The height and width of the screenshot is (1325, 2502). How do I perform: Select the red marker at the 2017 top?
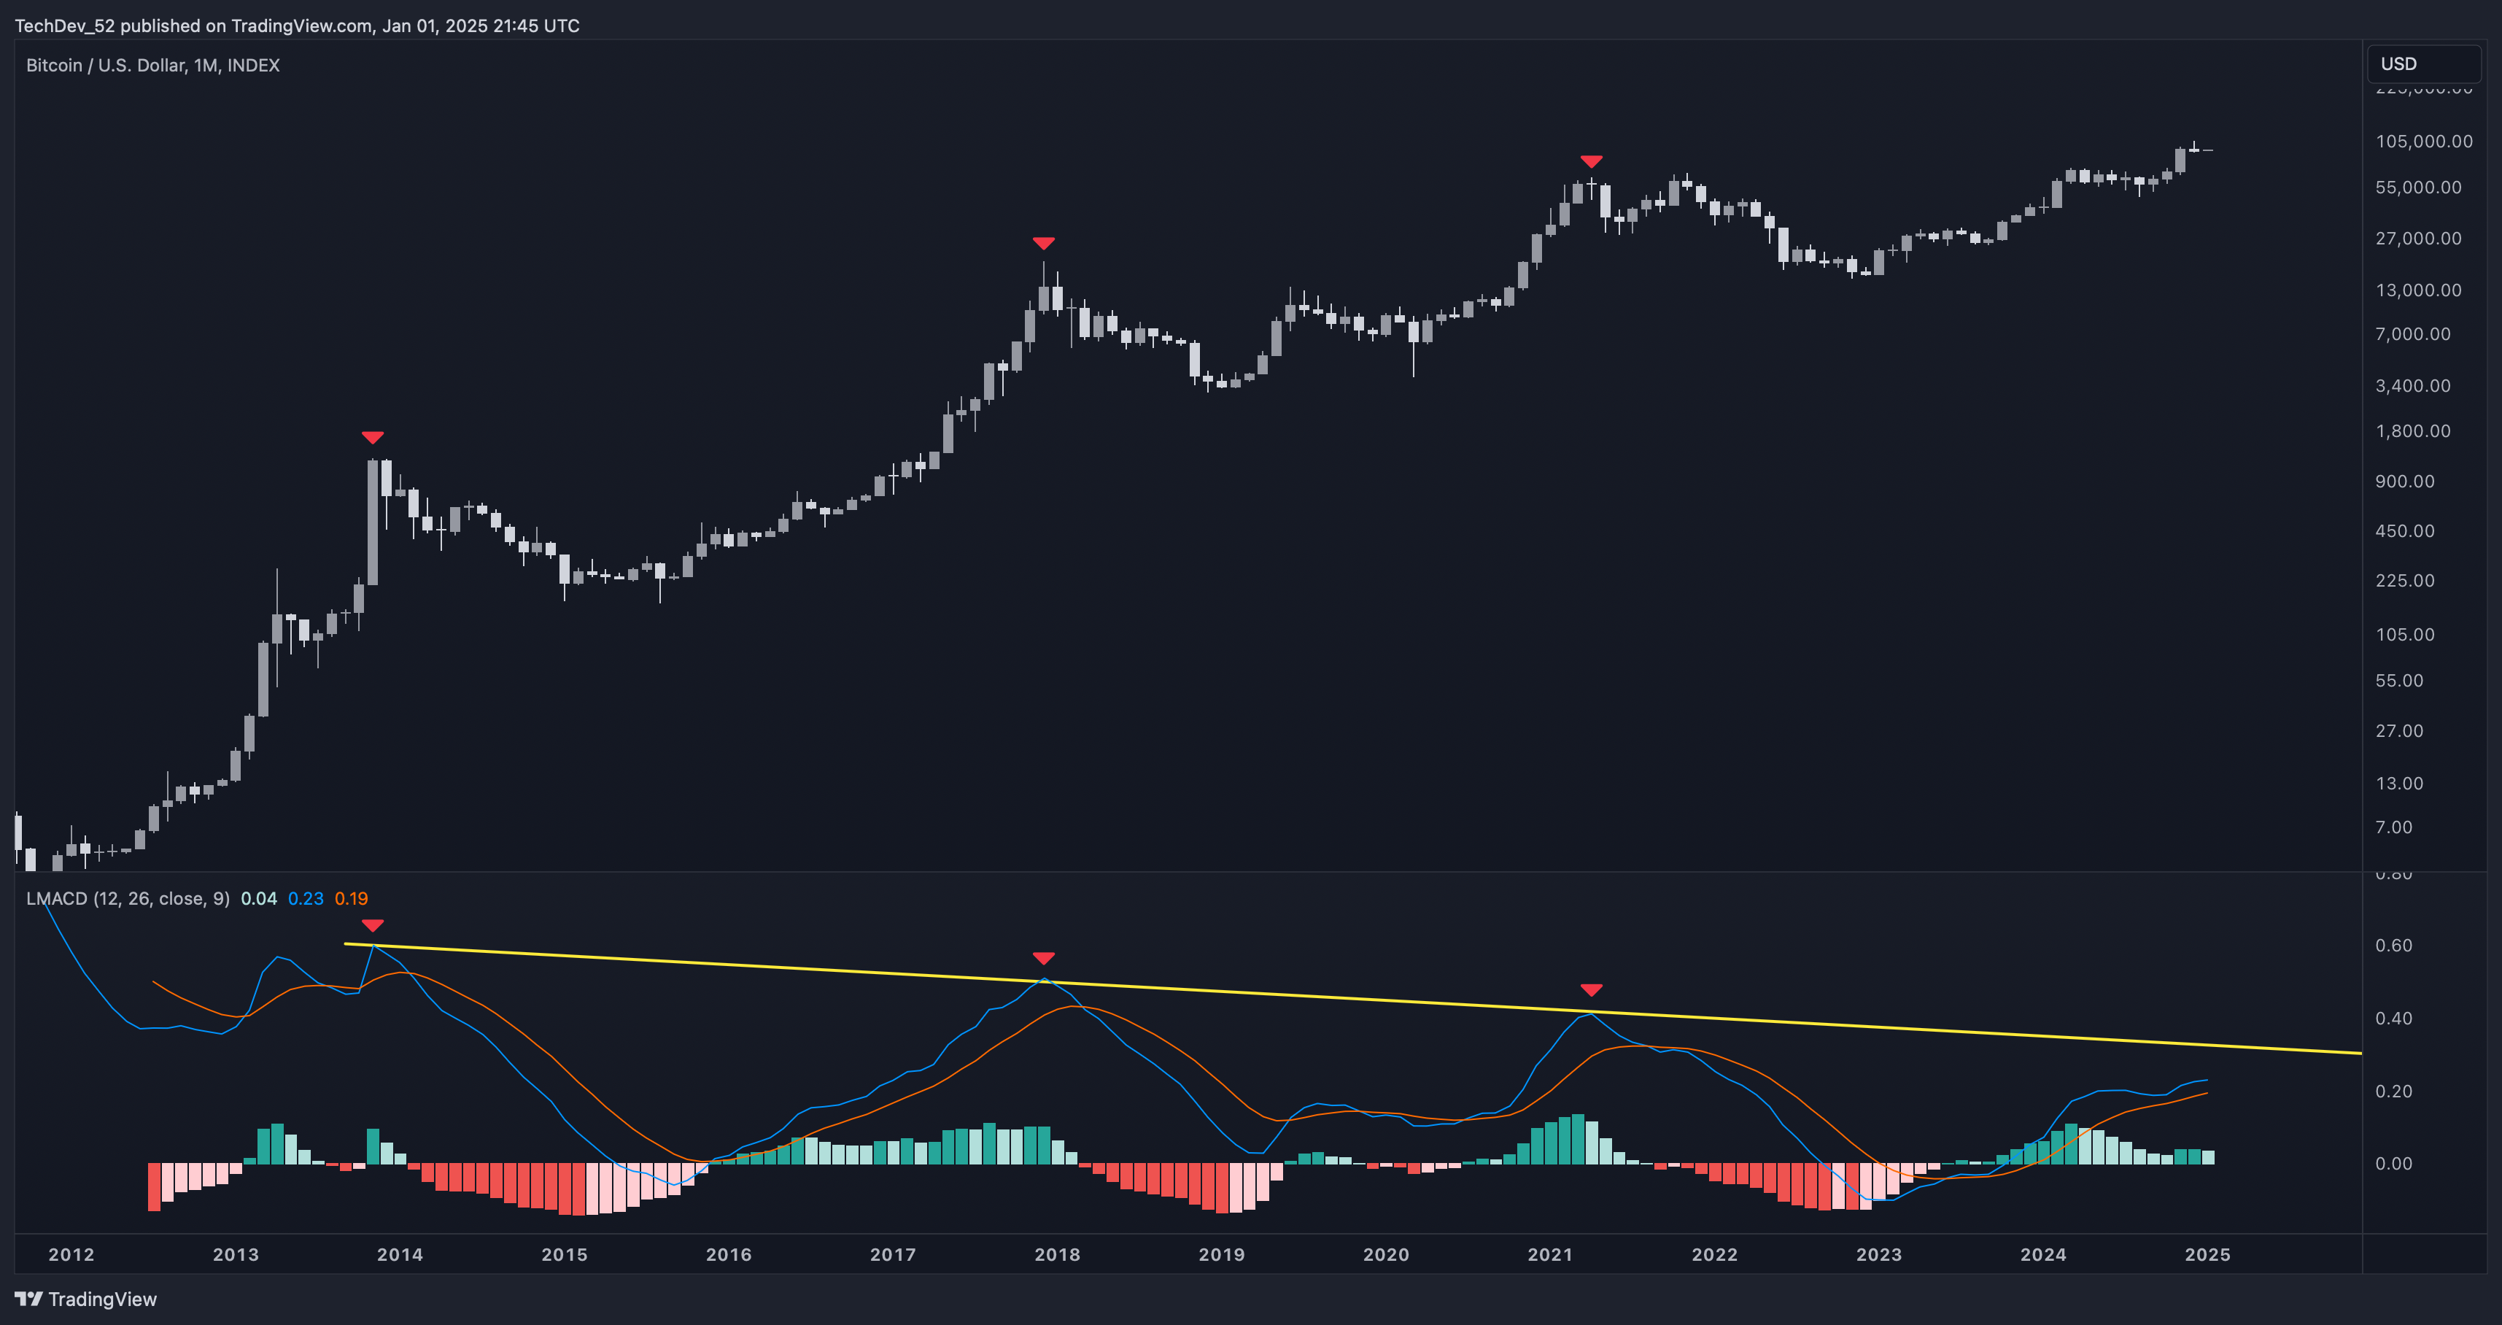pos(1043,244)
